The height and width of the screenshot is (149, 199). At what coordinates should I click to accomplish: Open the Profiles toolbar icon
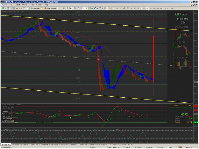8,8
